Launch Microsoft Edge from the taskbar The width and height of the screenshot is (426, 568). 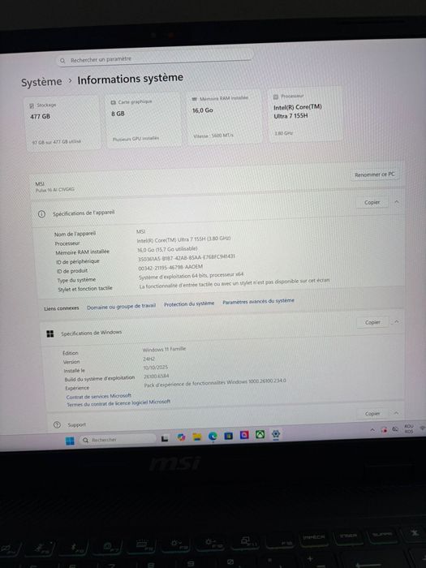coord(213,437)
